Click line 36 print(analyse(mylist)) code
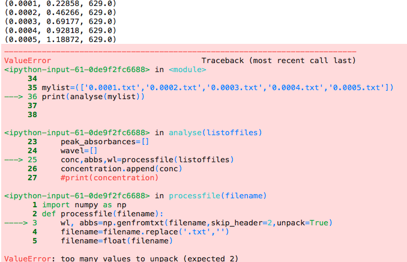 point(93,97)
